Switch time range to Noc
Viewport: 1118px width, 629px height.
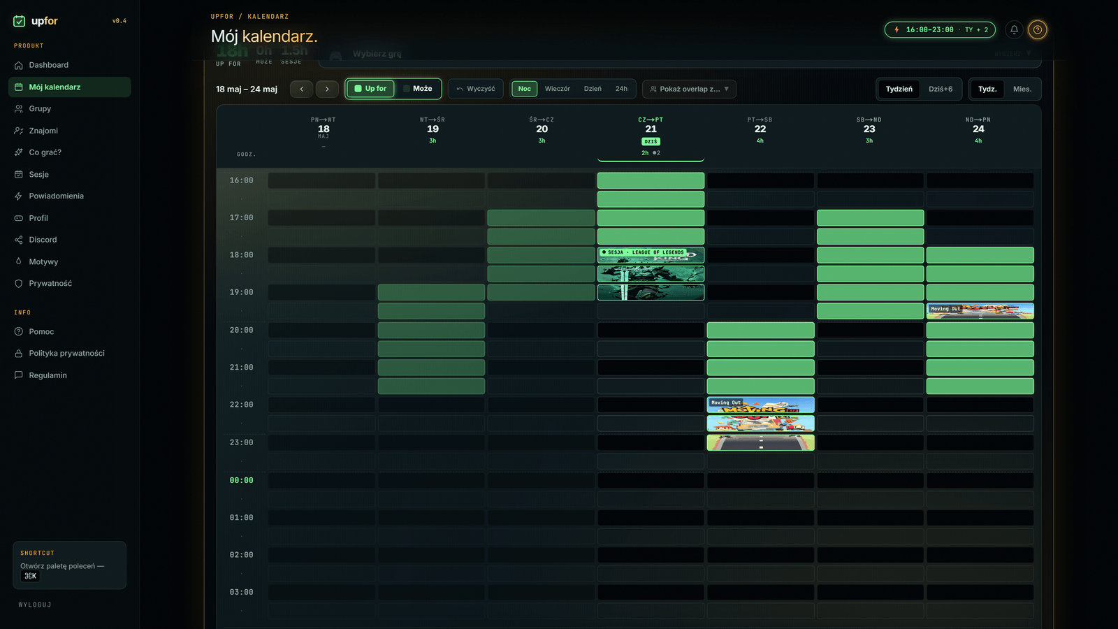tap(525, 89)
